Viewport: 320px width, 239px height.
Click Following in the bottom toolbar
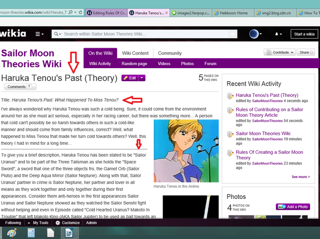pyautogui.click(x=13, y=222)
